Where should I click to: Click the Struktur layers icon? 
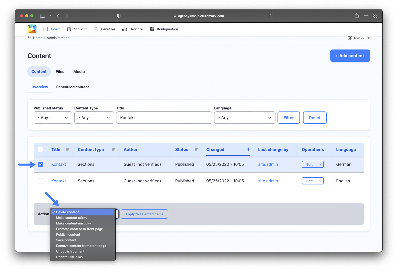(x=69, y=29)
